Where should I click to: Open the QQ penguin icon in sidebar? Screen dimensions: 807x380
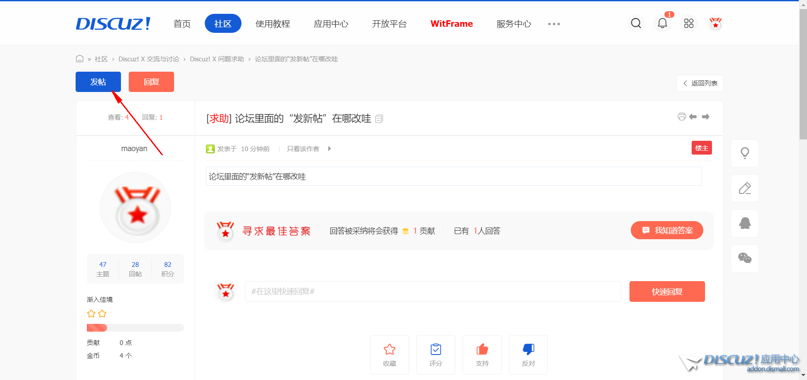tap(744, 223)
